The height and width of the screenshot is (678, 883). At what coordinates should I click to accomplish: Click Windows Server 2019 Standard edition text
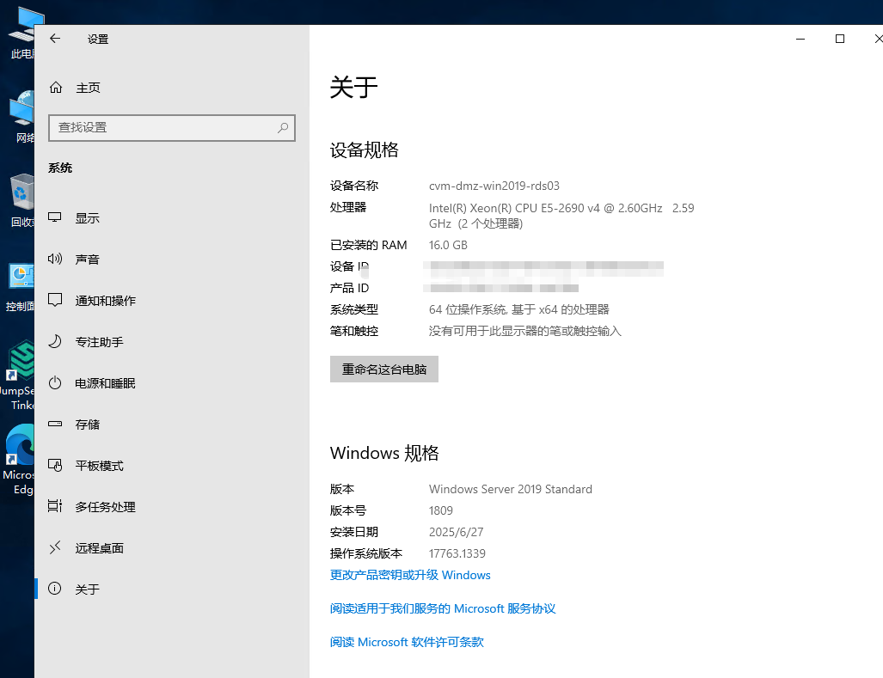click(x=510, y=489)
